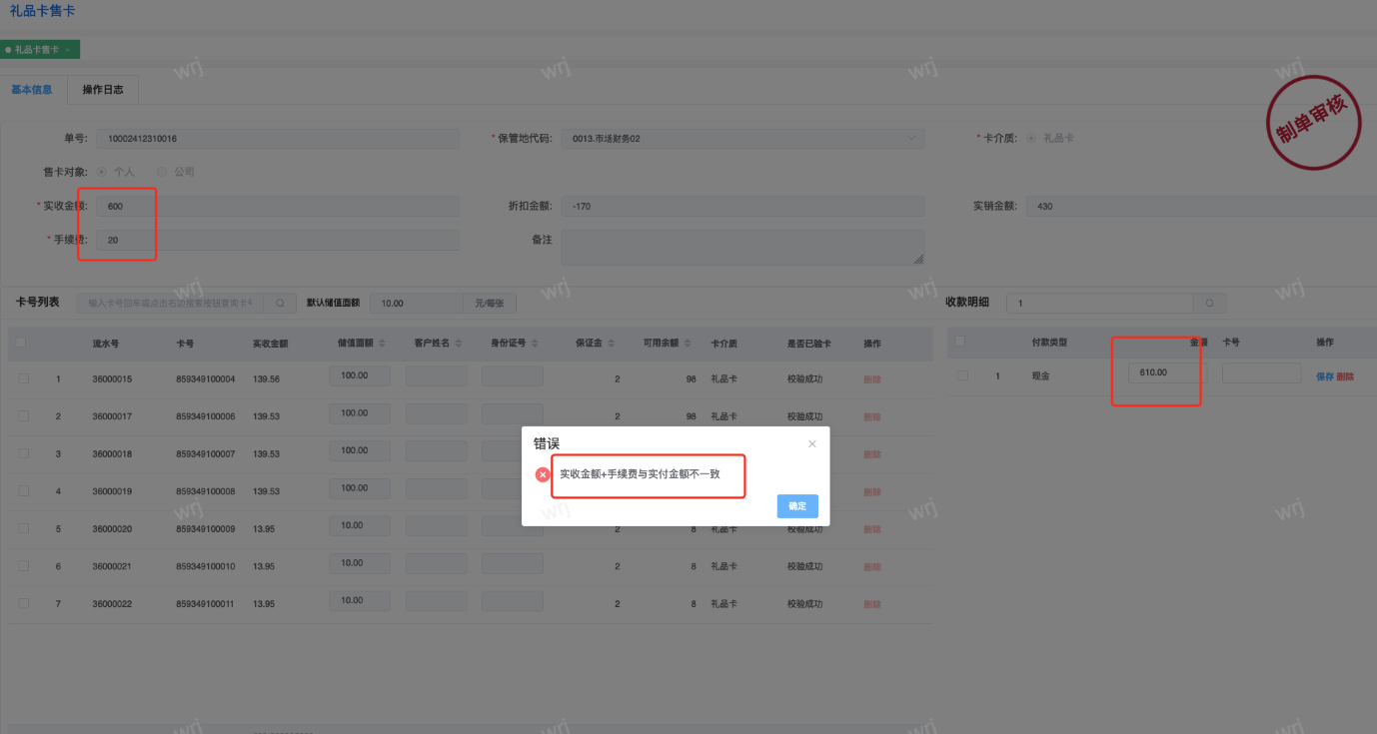Viewport: 1377px width, 734px height.
Task: Check the row for serial 36000017
Action: pyautogui.click(x=23, y=416)
